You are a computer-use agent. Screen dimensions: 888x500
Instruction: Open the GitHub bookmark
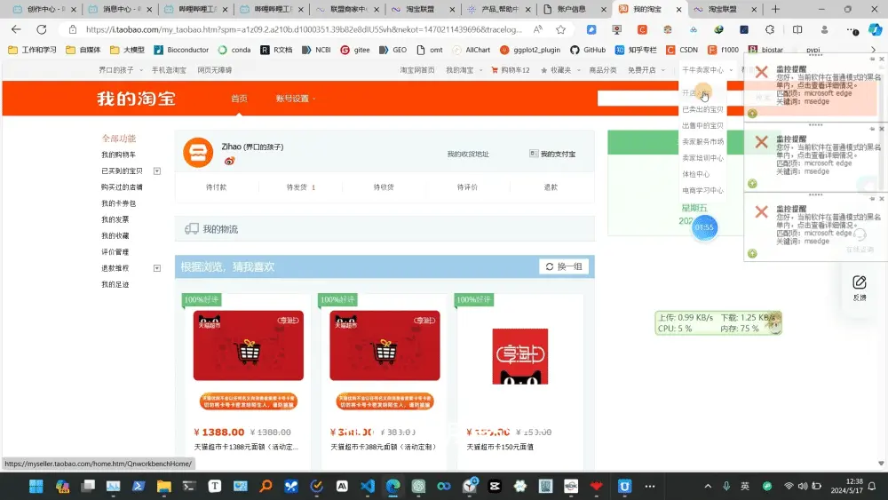588,50
